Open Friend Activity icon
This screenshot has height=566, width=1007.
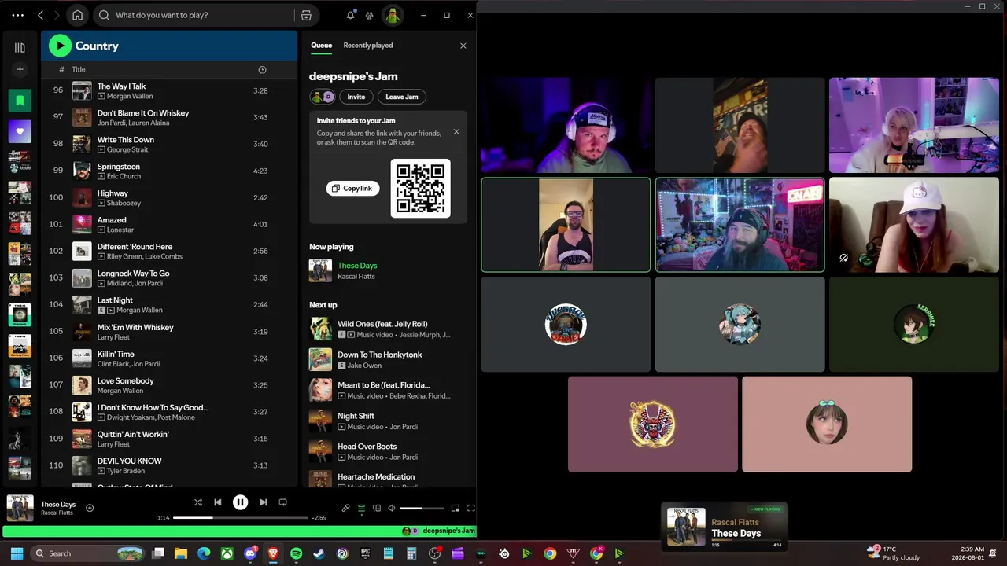click(x=369, y=15)
